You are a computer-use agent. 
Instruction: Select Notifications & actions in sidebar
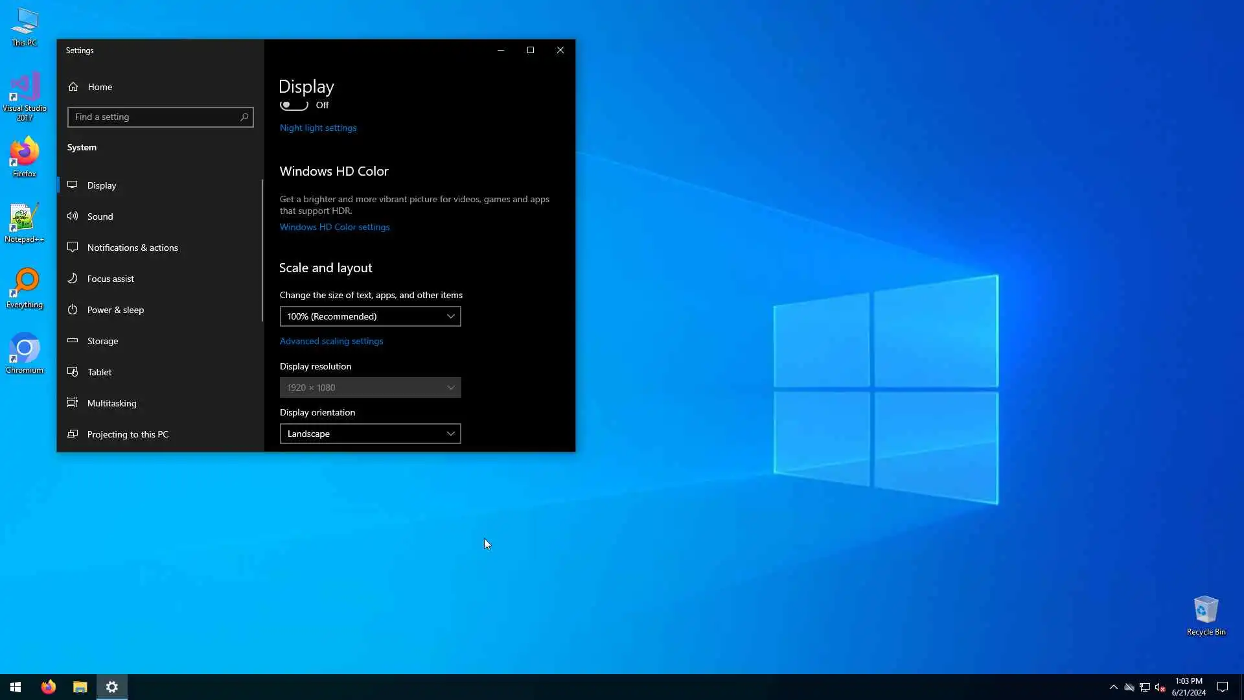click(x=132, y=248)
